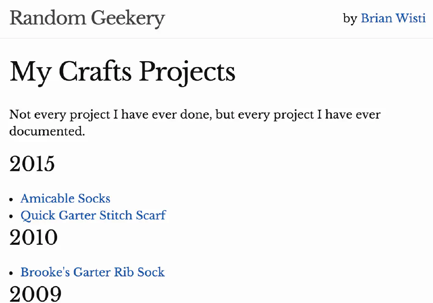433x303 pixels.
Task: Click the surname "Wisti" in the header
Action: click(x=410, y=19)
